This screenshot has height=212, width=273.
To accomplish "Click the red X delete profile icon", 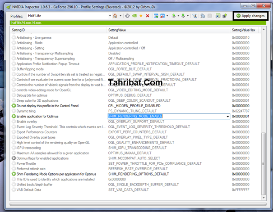I will [x=148, y=16].
